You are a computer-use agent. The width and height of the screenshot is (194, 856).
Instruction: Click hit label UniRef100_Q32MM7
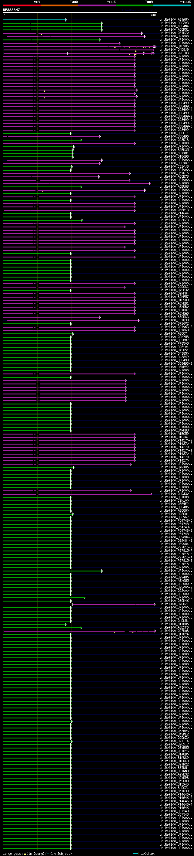(x=174, y=340)
